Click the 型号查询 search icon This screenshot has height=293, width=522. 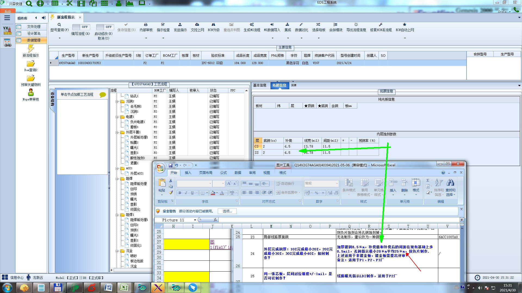[x=59, y=25]
